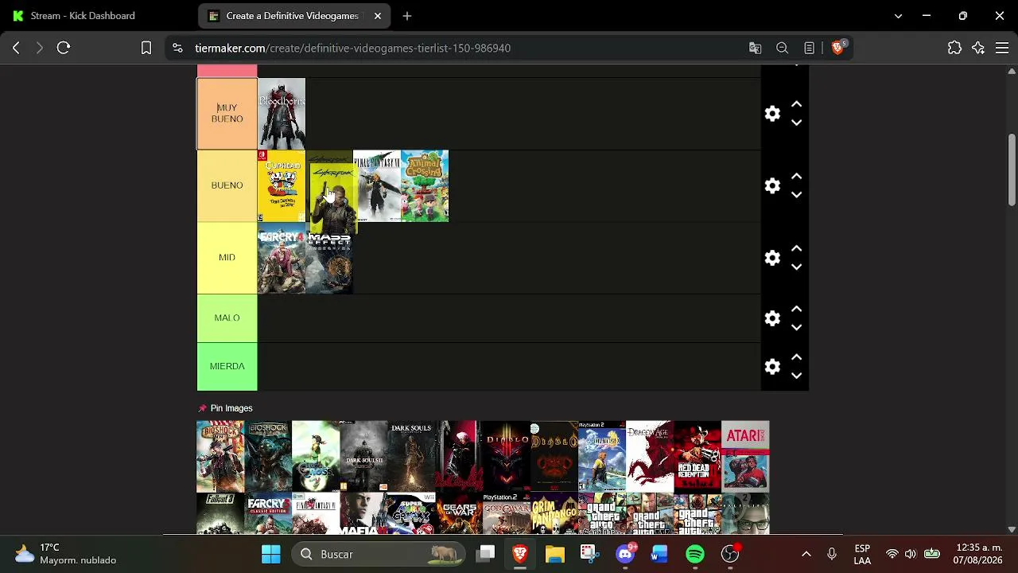The image size is (1018, 573).
Task: Open settings gear for MID tier
Action: coord(772,258)
